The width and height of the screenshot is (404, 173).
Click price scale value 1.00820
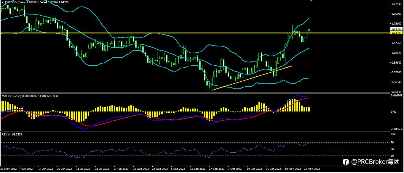(397, 53)
